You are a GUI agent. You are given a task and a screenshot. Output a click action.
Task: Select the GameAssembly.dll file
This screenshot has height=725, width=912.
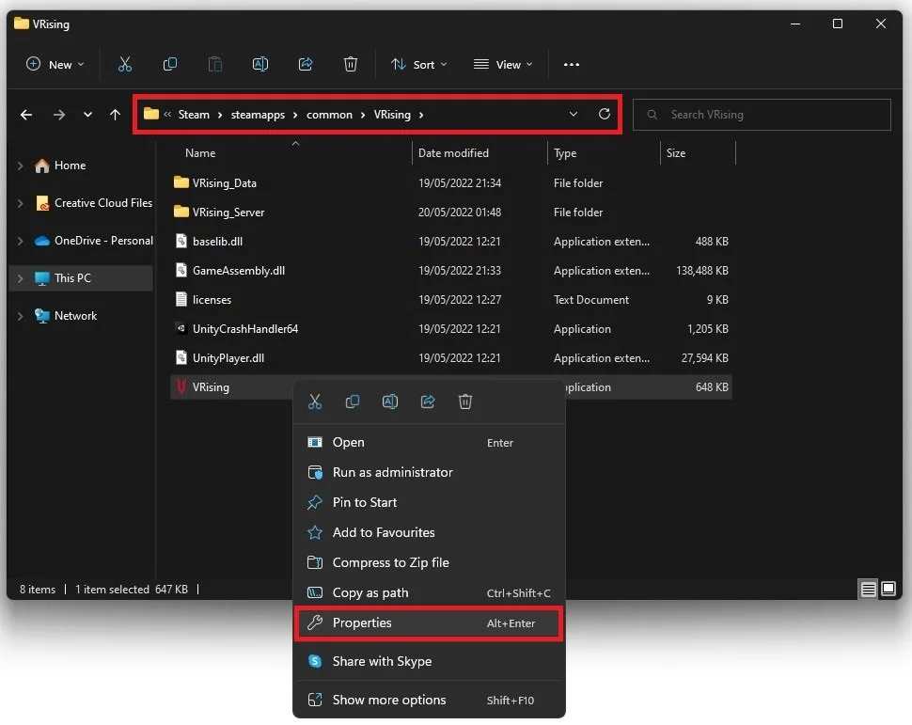450,271
